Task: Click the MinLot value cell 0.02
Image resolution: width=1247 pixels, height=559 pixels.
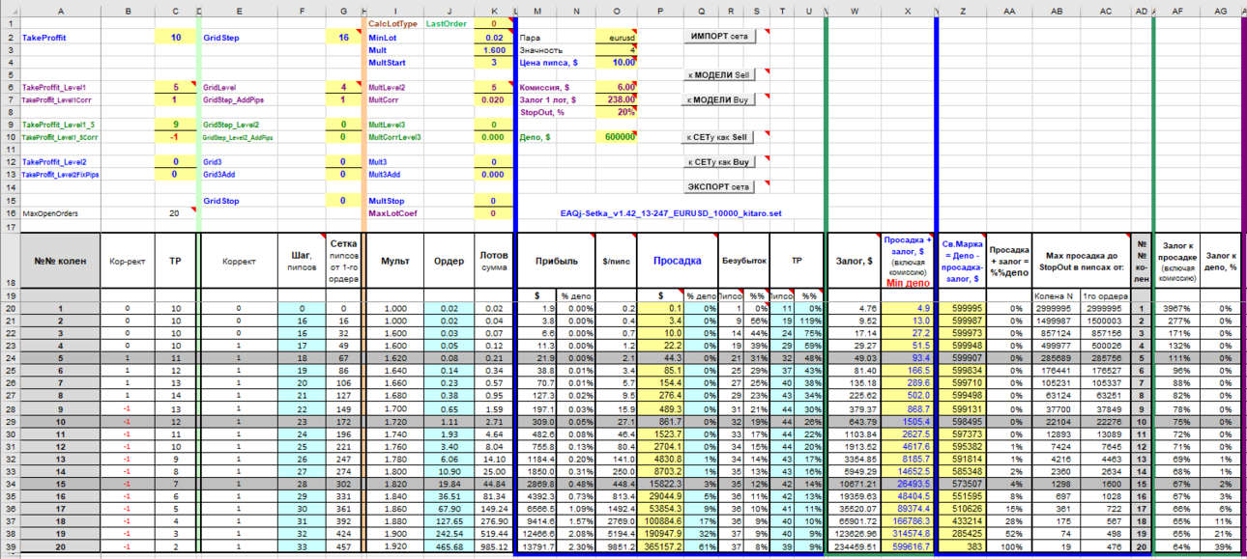Action: [494, 37]
